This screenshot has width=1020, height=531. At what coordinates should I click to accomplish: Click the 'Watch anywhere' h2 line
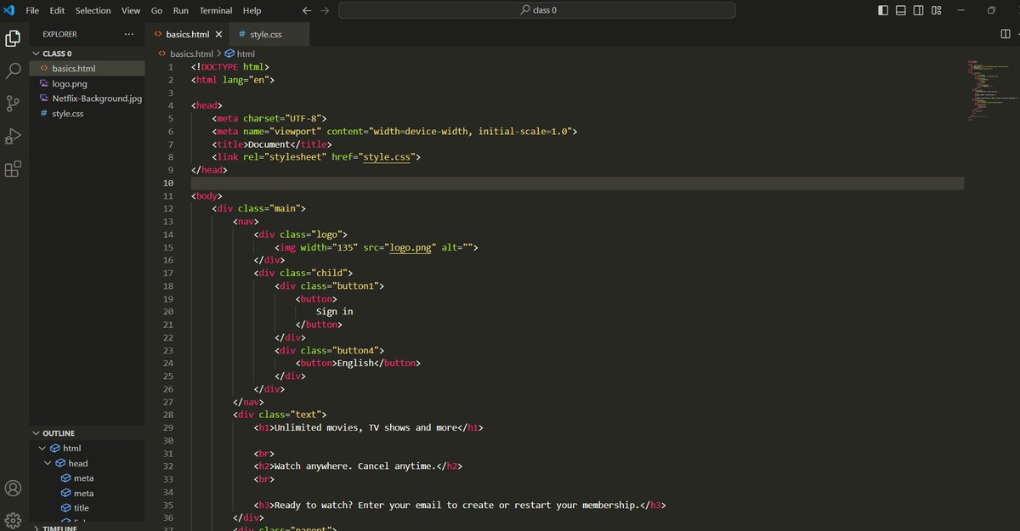coord(358,466)
